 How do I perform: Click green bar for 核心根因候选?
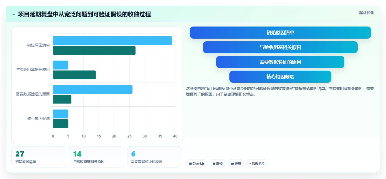(x=60, y=124)
